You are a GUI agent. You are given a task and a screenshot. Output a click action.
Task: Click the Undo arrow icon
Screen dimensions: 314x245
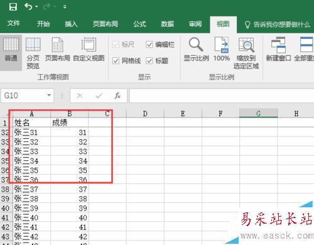(28, 6)
